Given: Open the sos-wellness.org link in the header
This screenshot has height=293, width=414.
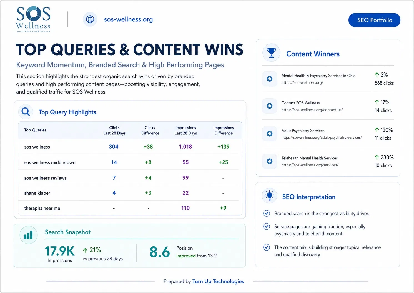Looking at the screenshot, I should tap(128, 19).
